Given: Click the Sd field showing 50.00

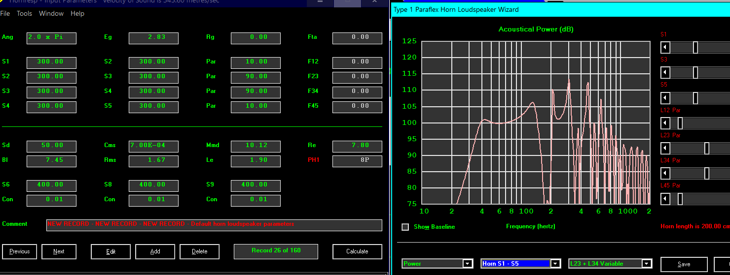Looking at the screenshot, I should pyautogui.click(x=51, y=146).
